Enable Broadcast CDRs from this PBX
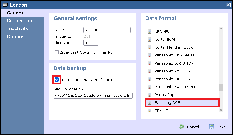This screenshot has height=135, width=233. [57, 52]
